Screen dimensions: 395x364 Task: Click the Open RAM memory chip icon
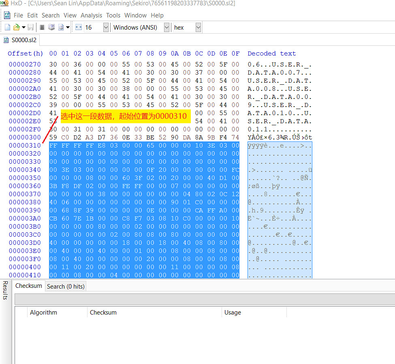(x=42, y=28)
